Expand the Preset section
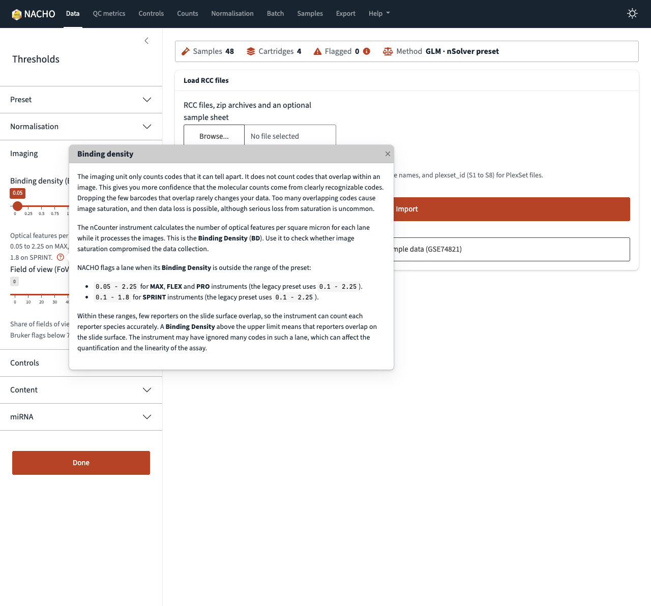 pos(81,100)
